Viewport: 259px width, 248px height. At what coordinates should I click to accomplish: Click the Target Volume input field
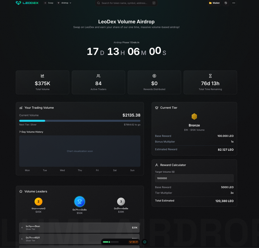(194, 178)
